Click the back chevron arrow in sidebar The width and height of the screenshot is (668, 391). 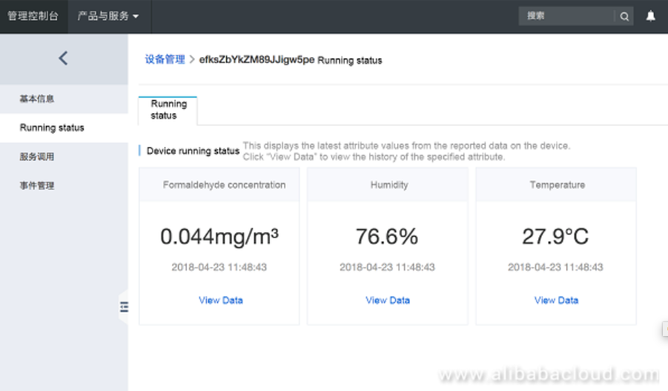pos(63,58)
